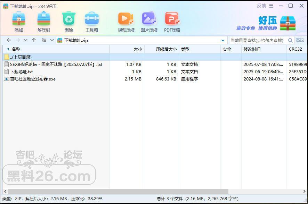308x204 pixels.
Task: Click the 2024-08-08 16:41 modified date
Action: pos(263,79)
